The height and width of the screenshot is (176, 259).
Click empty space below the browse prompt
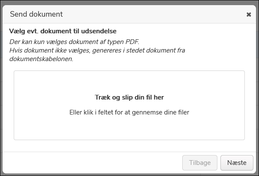129,128
